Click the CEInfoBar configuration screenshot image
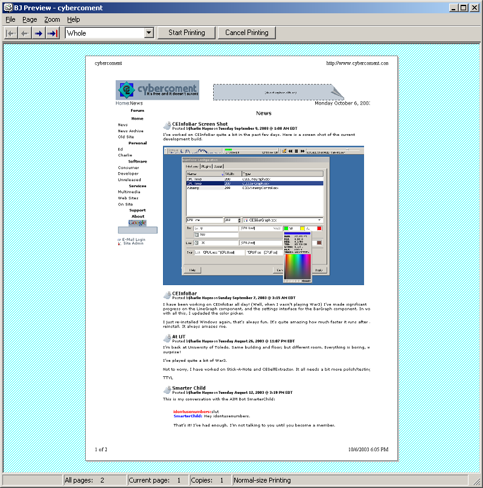The height and width of the screenshot is (488, 483). tap(263, 216)
